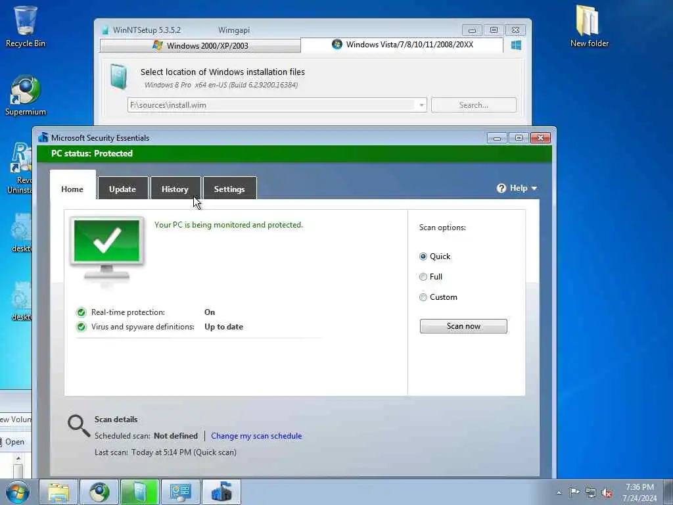Screen dimensions: 673x505
Task: Click the install files book icon in WinNTSetup
Action: (x=118, y=77)
